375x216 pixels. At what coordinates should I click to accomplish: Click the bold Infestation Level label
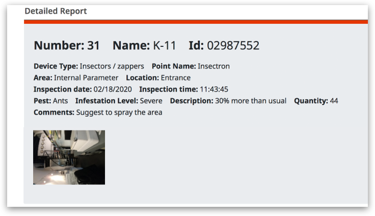click(106, 101)
